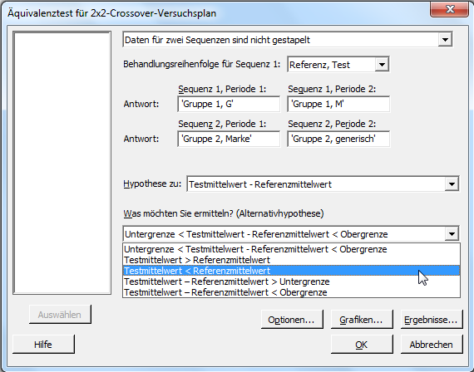Open the Grafiken... settings

[x=362, y=320]
